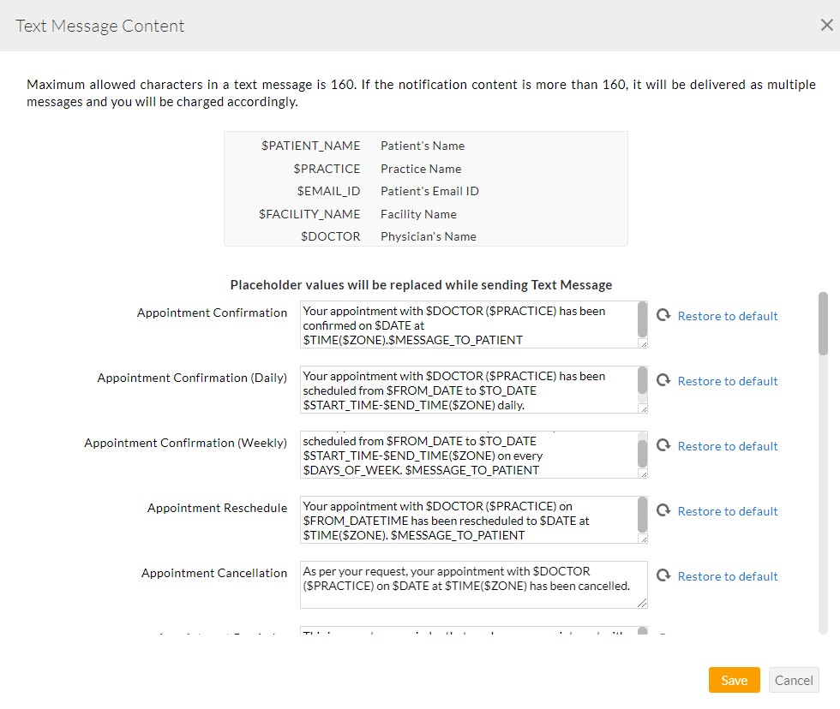Click scrollbar inside Appointment Confirmation textarea
Screen dimensions: 840x709
tap(643, 319)
